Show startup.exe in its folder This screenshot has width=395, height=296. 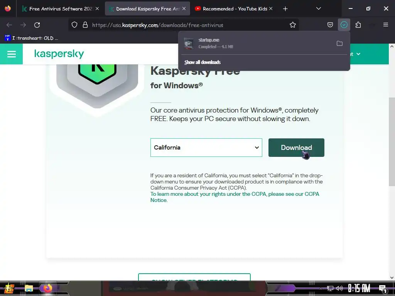(x=339, y=43)
